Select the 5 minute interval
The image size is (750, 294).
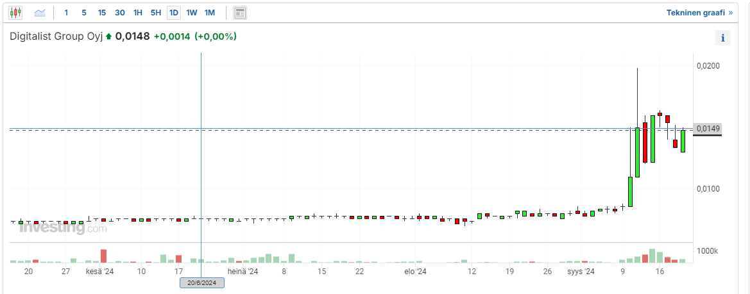[83, 13]
